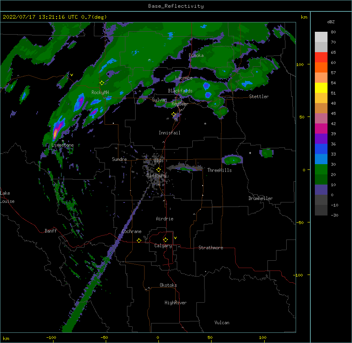This screenshot has width=352, height=343.
Task: Click the white plus marker west of the Drumheller-area echo
Action: (x=250, y=153)
